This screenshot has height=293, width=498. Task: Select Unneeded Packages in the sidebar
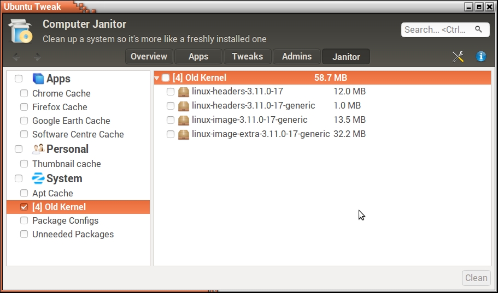pyautogui.click(x=73, y=234)
